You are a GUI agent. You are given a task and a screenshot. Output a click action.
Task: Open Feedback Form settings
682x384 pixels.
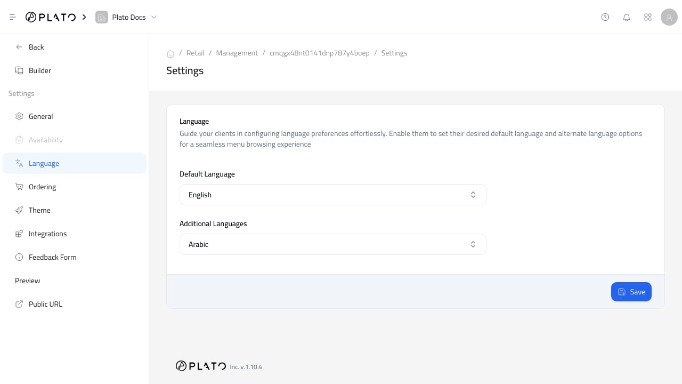coord(75,257)
